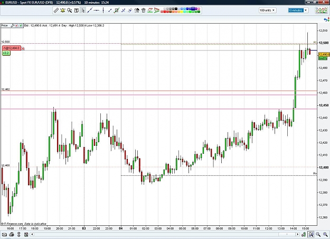Image resolution: width=330 pixels, height=239 pixels.
Task: Cancel the order with the red X
Action: tap(23, 48)
